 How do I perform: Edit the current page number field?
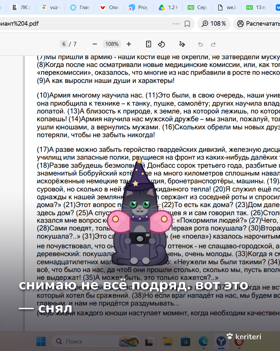[64, 44]
